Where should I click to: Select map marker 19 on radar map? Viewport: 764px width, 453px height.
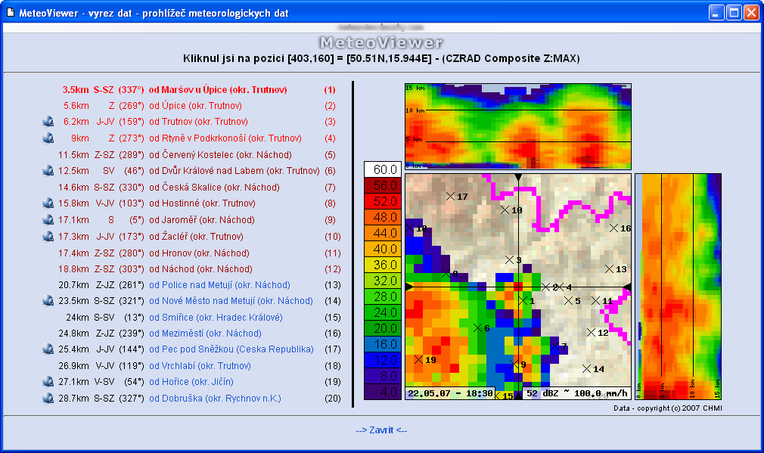tap(418, 360)
